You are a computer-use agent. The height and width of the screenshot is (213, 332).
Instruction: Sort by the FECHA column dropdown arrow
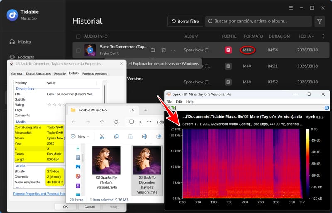pos(313,36)
